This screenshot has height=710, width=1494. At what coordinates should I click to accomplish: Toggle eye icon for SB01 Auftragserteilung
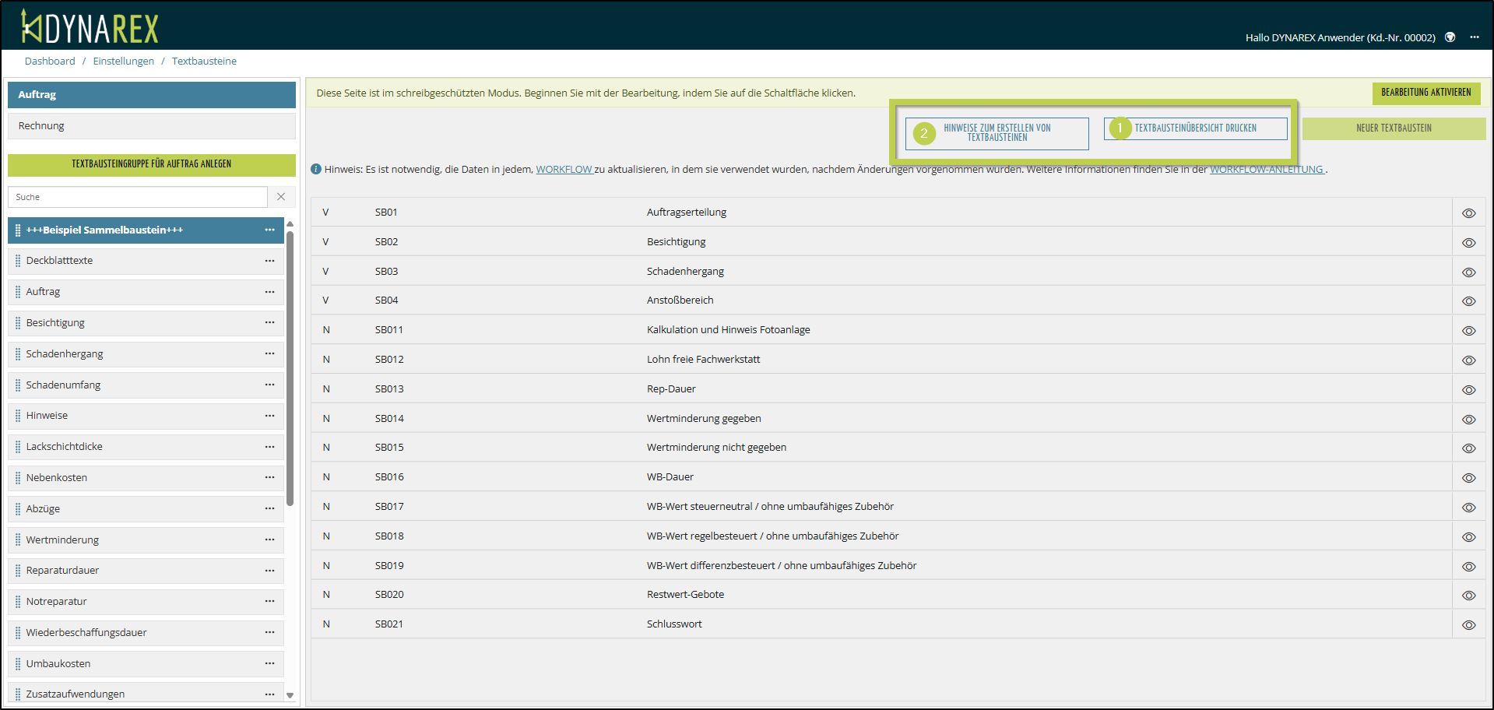coord(1468,213)
